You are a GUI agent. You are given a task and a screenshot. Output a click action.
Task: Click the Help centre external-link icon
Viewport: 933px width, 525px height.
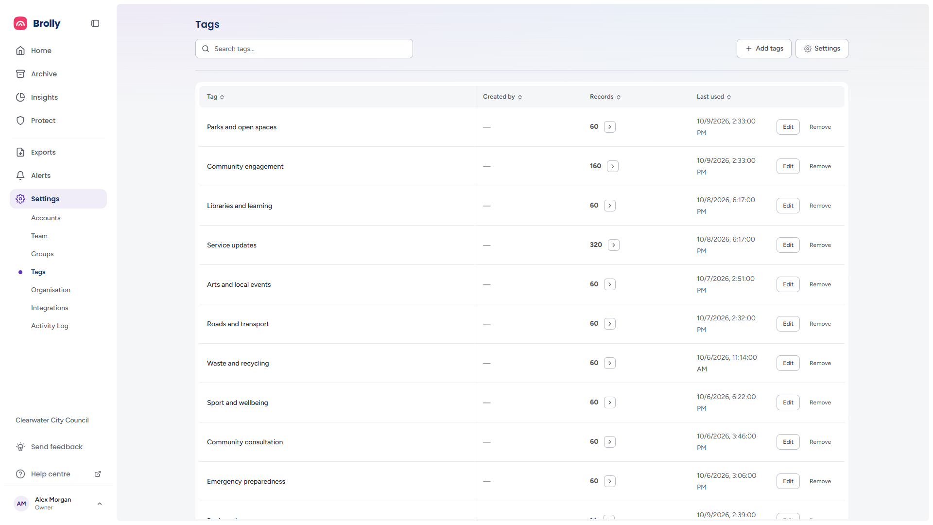(x=98, y=474)
